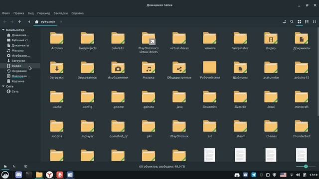Click the left path scroll arrow
The width and height of the screenshot is (319, 179).
pos(29,22)
